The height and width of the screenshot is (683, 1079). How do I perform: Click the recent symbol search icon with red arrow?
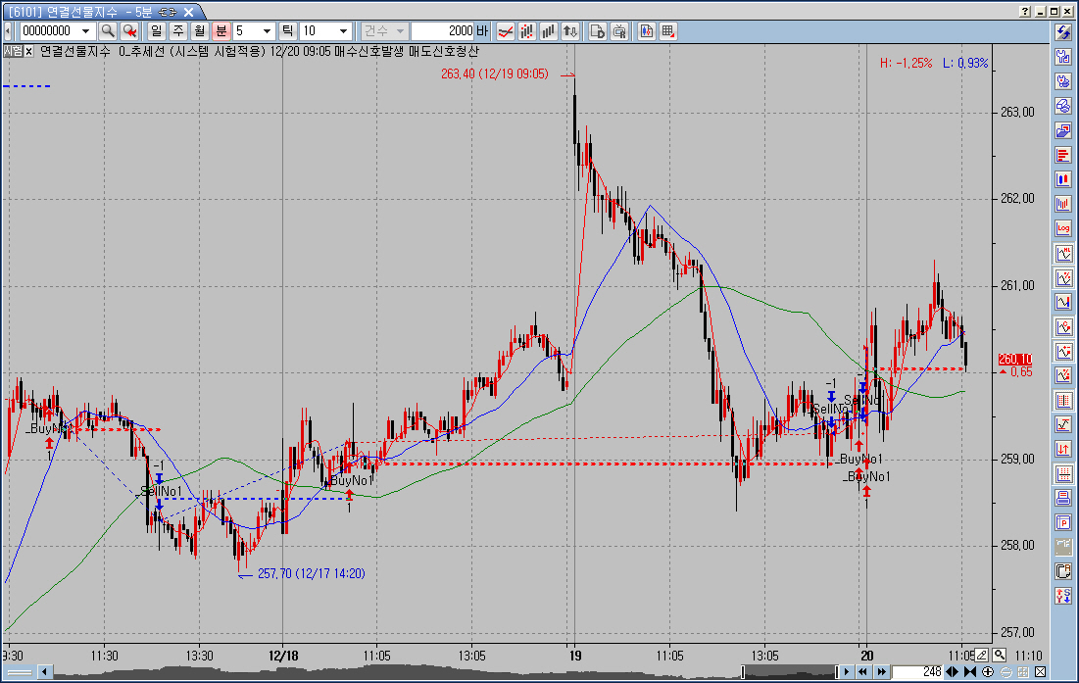pos(129,31)
